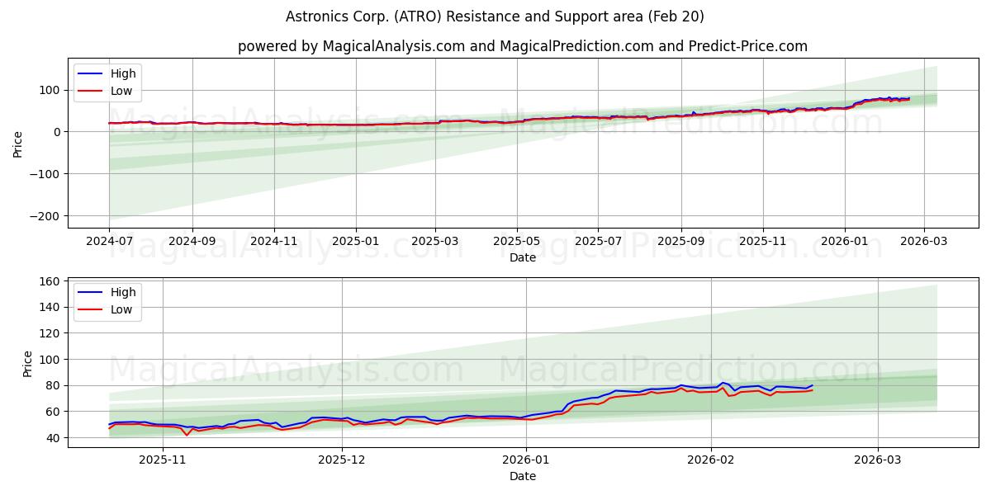Click the 'Price' y-axis title of bottom chart
Viewport: 991px width, 495px height.
29,363
